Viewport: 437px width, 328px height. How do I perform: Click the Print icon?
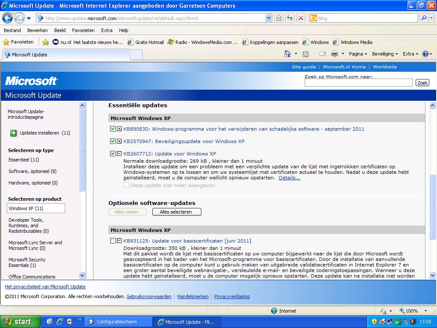tap(335, 54)
